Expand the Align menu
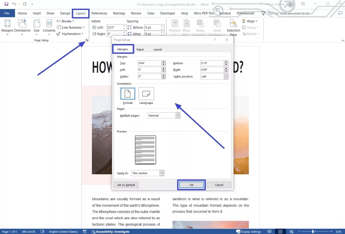 (250, 21)
